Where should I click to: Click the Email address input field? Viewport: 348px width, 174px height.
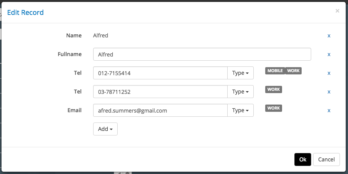[160, 110]
